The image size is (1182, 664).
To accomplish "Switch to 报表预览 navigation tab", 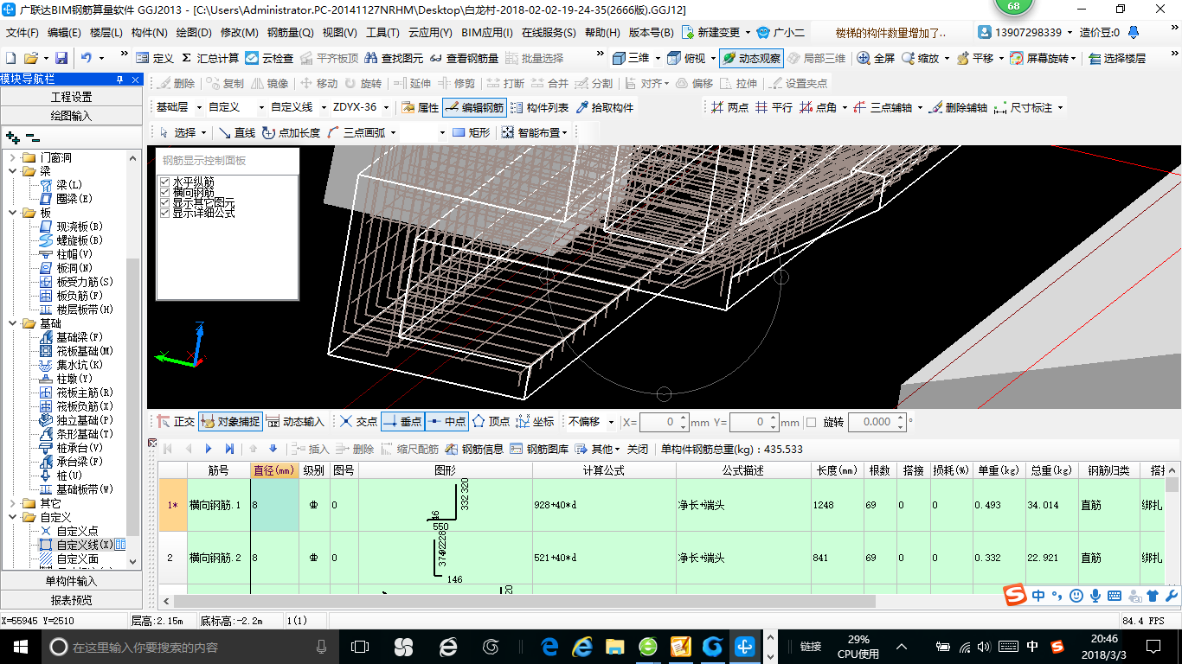I will pos(71,600).
